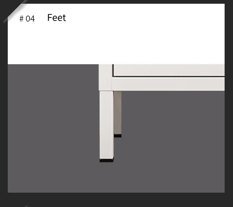Click the partial fold mark at the bottom edge
This screenshot has width=233, height=207.
[x=26, y=206]
